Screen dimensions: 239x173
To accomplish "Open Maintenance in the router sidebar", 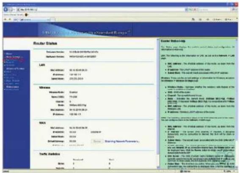I will [13, 87].
